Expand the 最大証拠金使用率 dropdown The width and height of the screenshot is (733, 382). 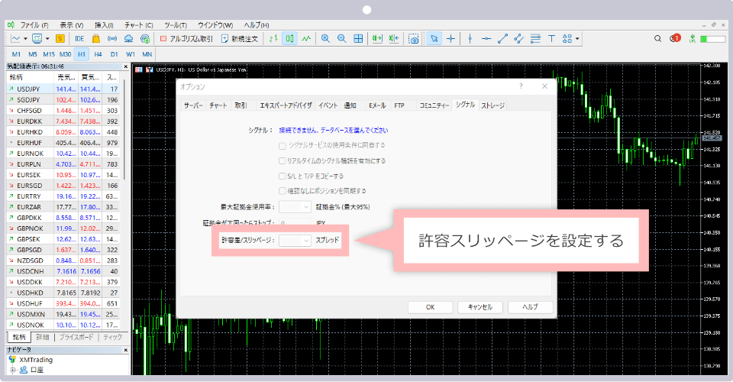click(x=295, y=206)
